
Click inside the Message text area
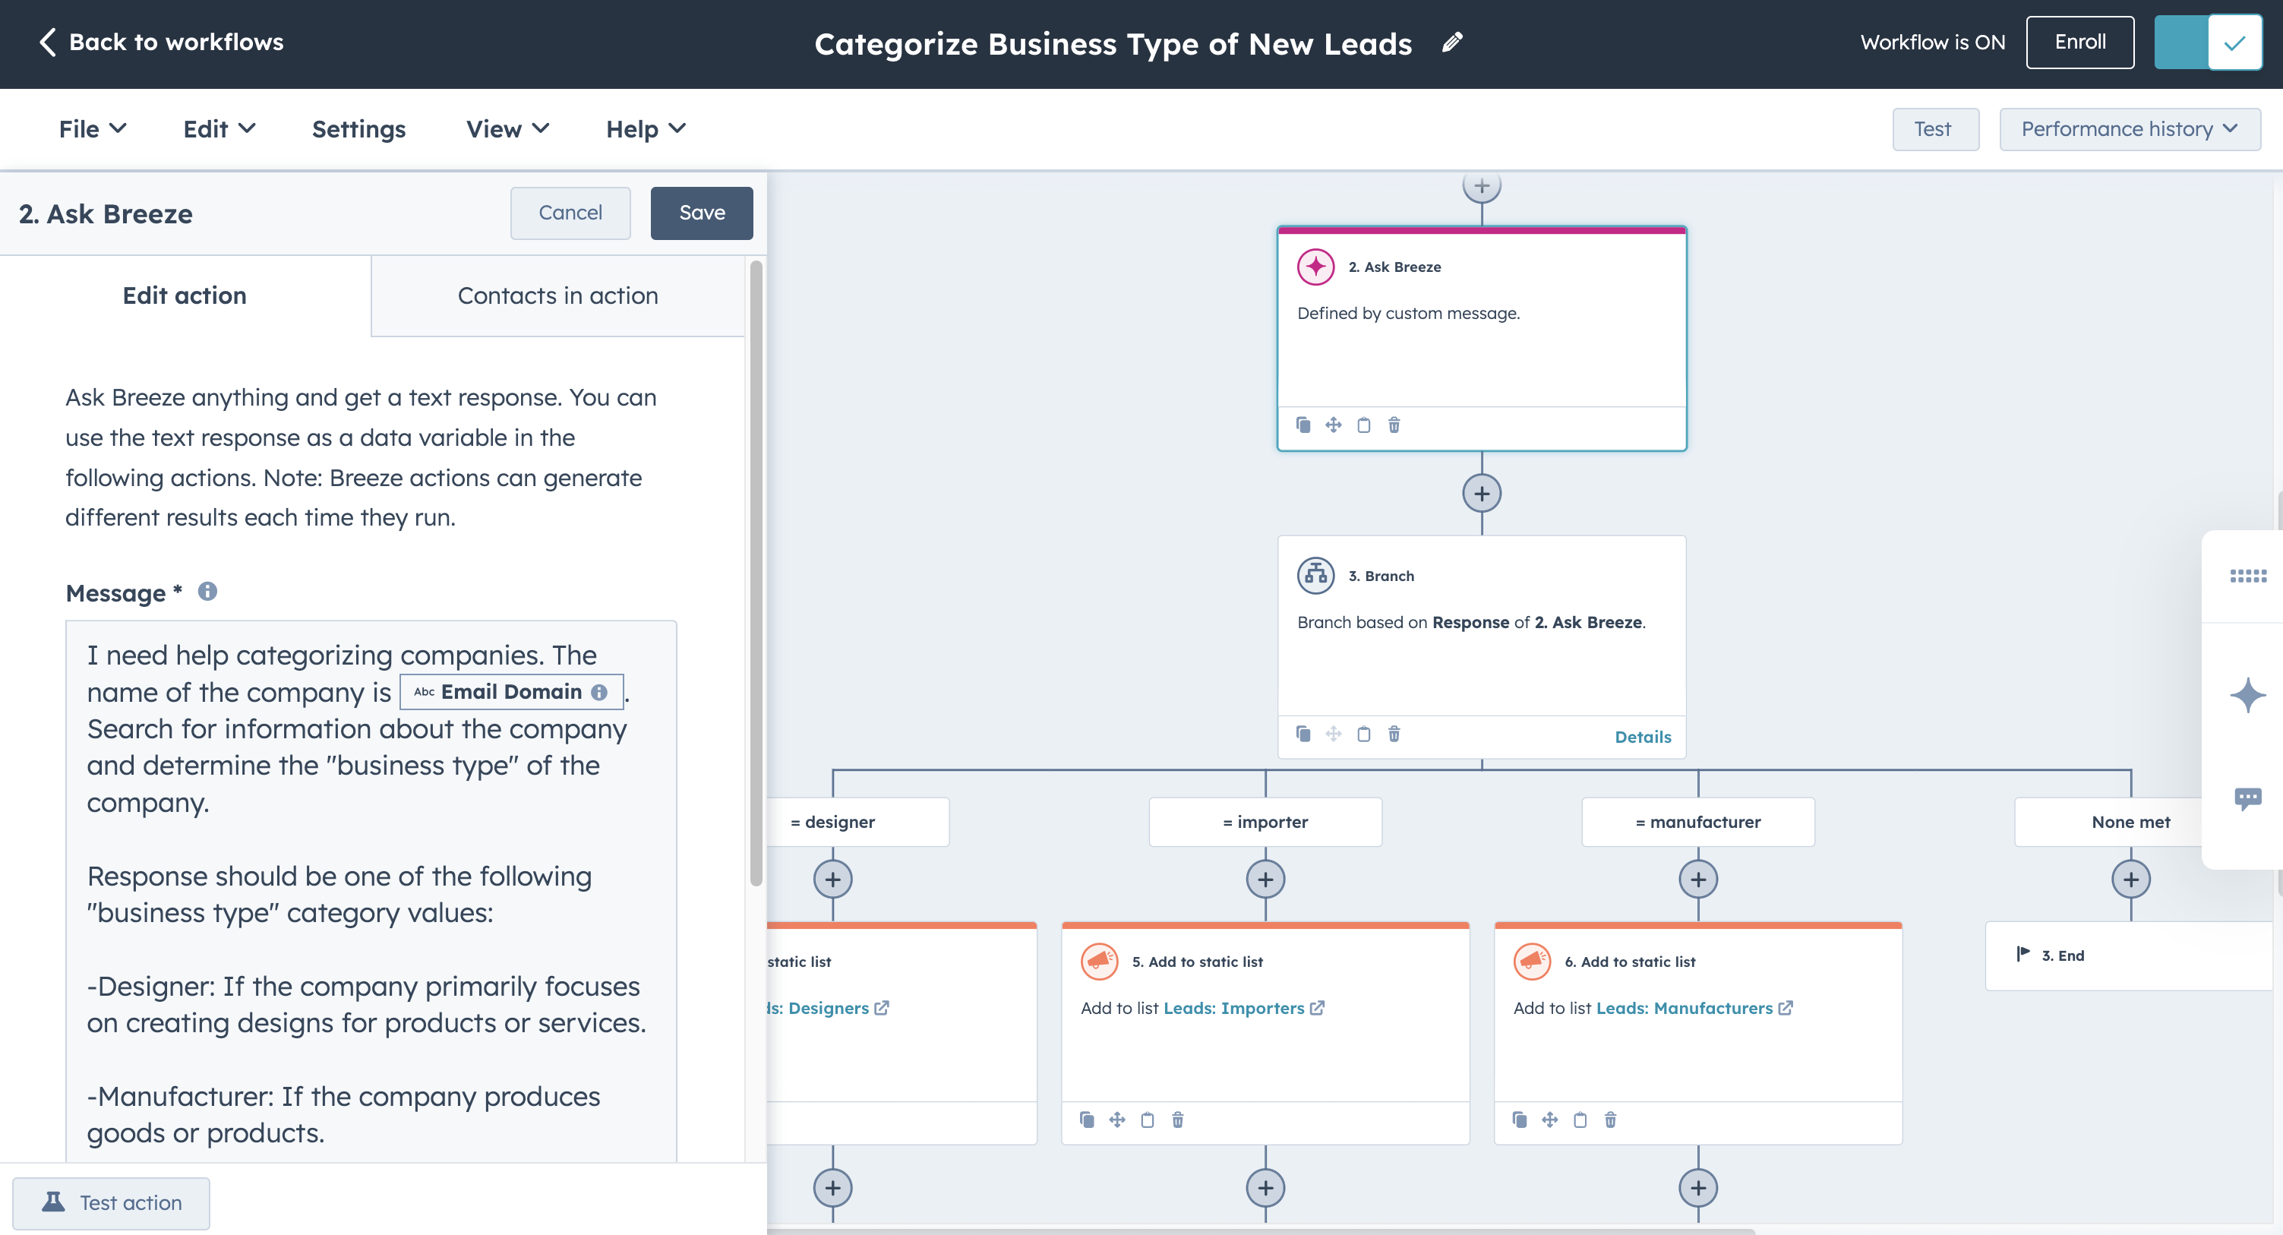pos(371,890)
